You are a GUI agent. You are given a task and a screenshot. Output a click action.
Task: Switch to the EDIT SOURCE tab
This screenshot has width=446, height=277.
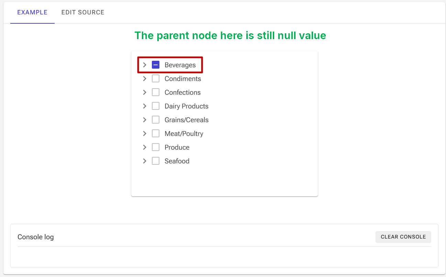coord(83,12)
